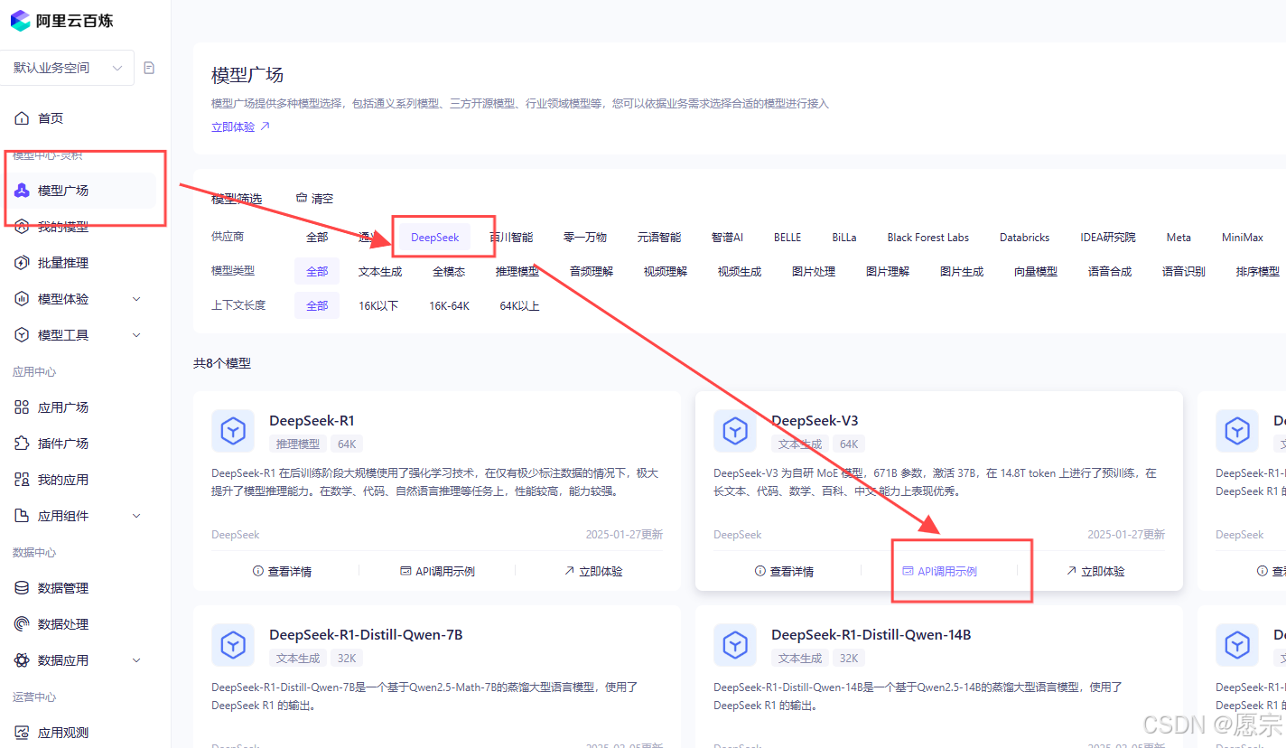Select the 智谱AI supplier filter
The image size is (1286, 748).
point(727,238)
